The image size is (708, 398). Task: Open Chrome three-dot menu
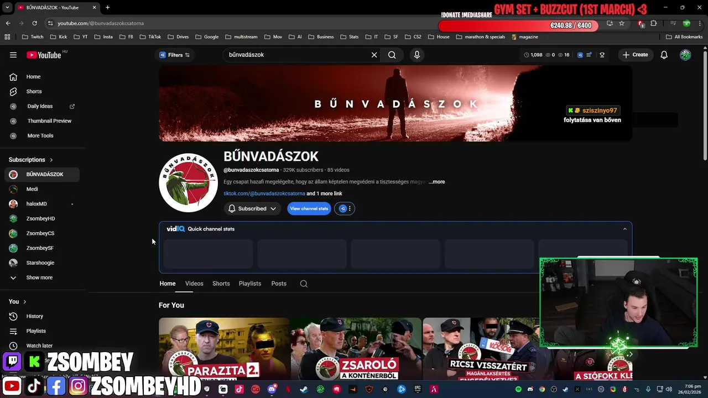(x=700, y=23)
